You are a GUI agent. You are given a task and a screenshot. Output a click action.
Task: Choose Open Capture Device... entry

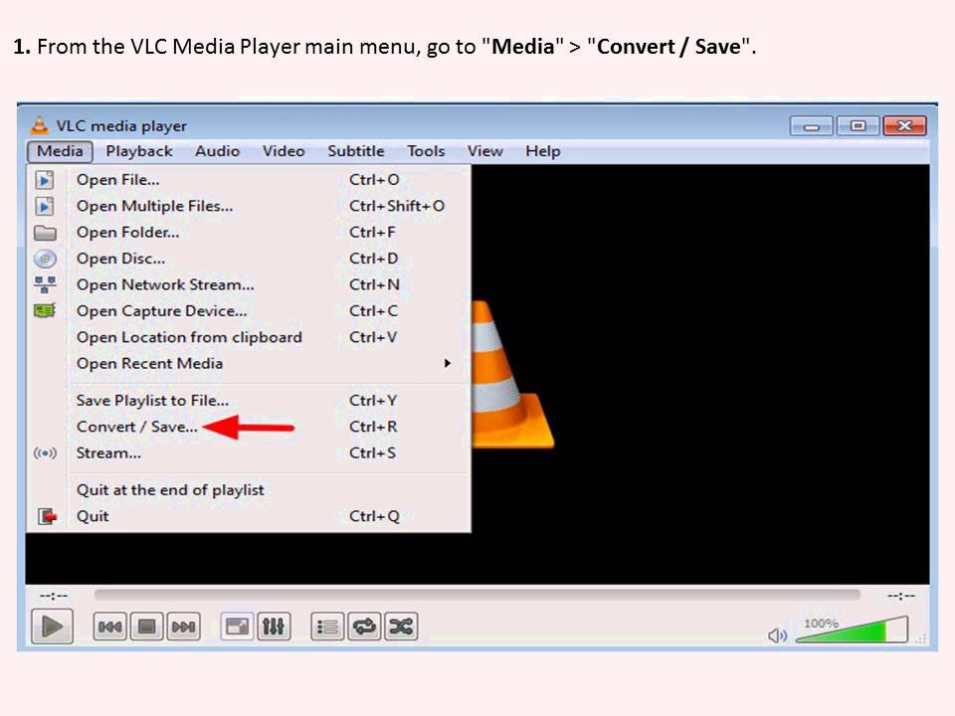pos(249,311)
